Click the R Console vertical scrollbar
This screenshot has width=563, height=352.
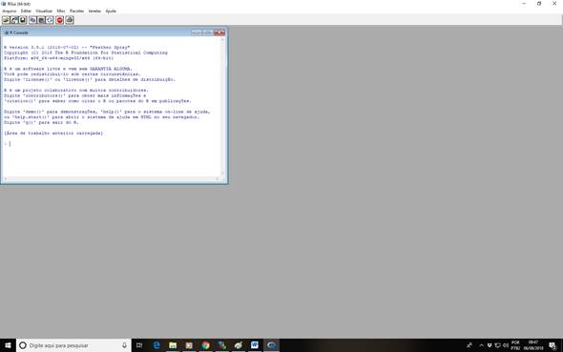(222, 106)
